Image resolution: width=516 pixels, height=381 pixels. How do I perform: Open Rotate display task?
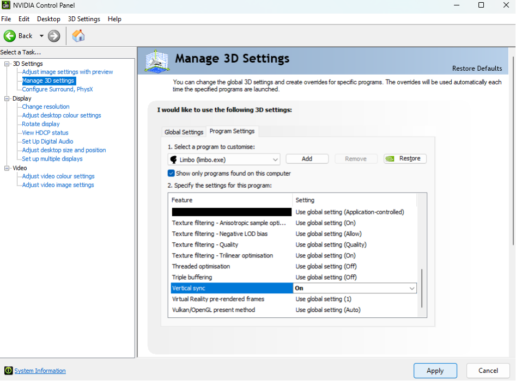41,124
